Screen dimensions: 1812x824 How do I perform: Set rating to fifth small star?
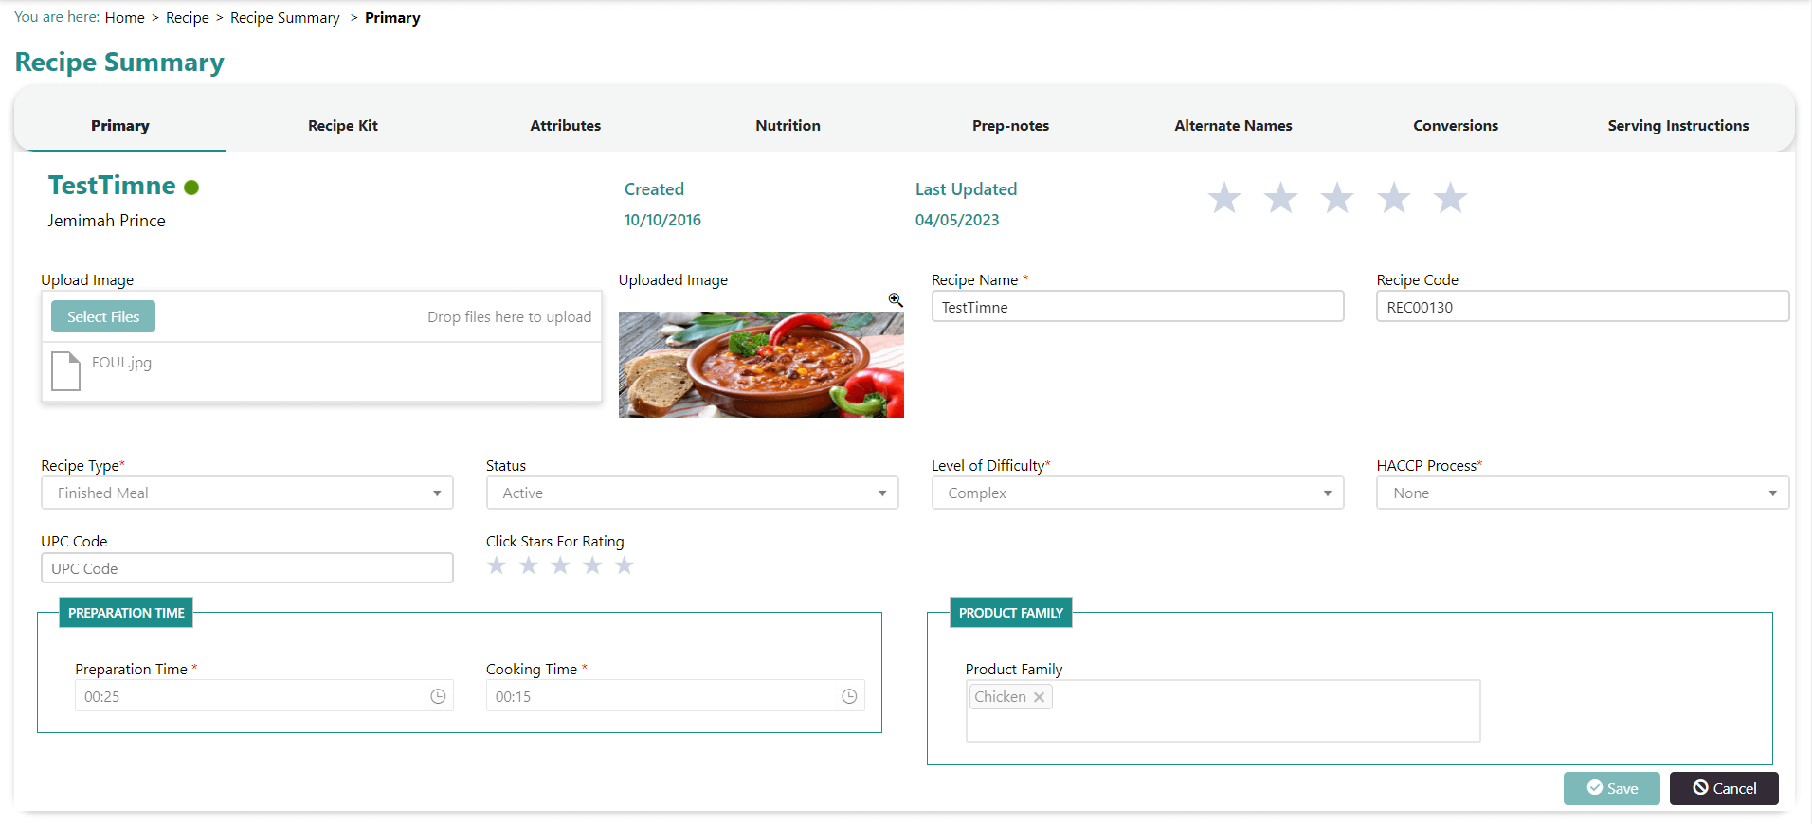[625, 566]
